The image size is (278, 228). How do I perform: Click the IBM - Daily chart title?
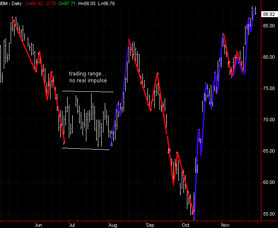11,3
